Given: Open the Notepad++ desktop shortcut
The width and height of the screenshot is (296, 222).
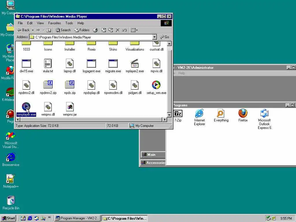Looking at the screenshot, I should click(11, 181).
